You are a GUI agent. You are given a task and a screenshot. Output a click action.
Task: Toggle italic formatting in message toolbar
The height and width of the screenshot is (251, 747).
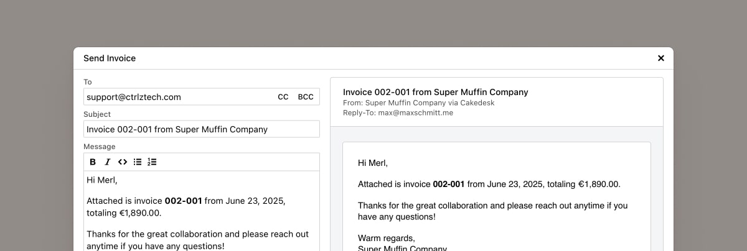coord(107,162)
